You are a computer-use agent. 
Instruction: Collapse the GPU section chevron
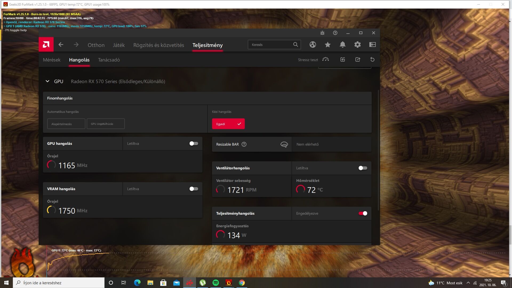pos(47,81)
